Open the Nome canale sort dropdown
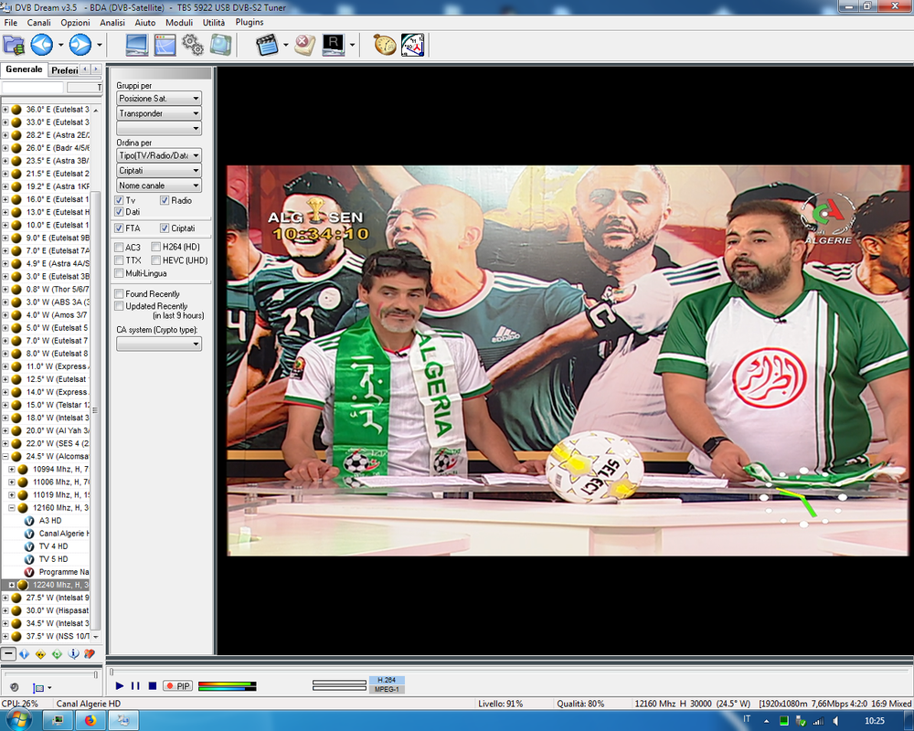This screenshot has width=914, height=731. (159, 185)
